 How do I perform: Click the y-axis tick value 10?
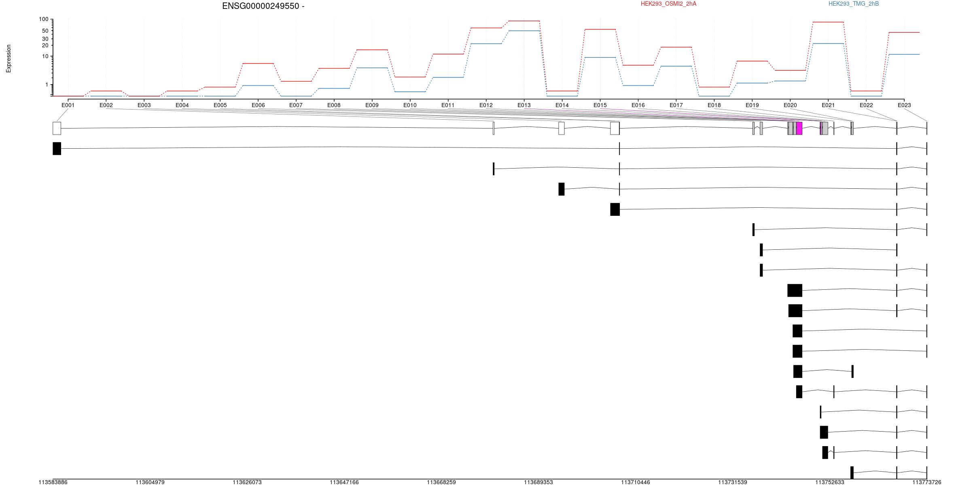click(x=45, y=56)
